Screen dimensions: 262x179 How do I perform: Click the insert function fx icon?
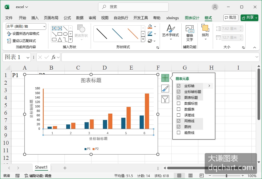click(53, 57)
